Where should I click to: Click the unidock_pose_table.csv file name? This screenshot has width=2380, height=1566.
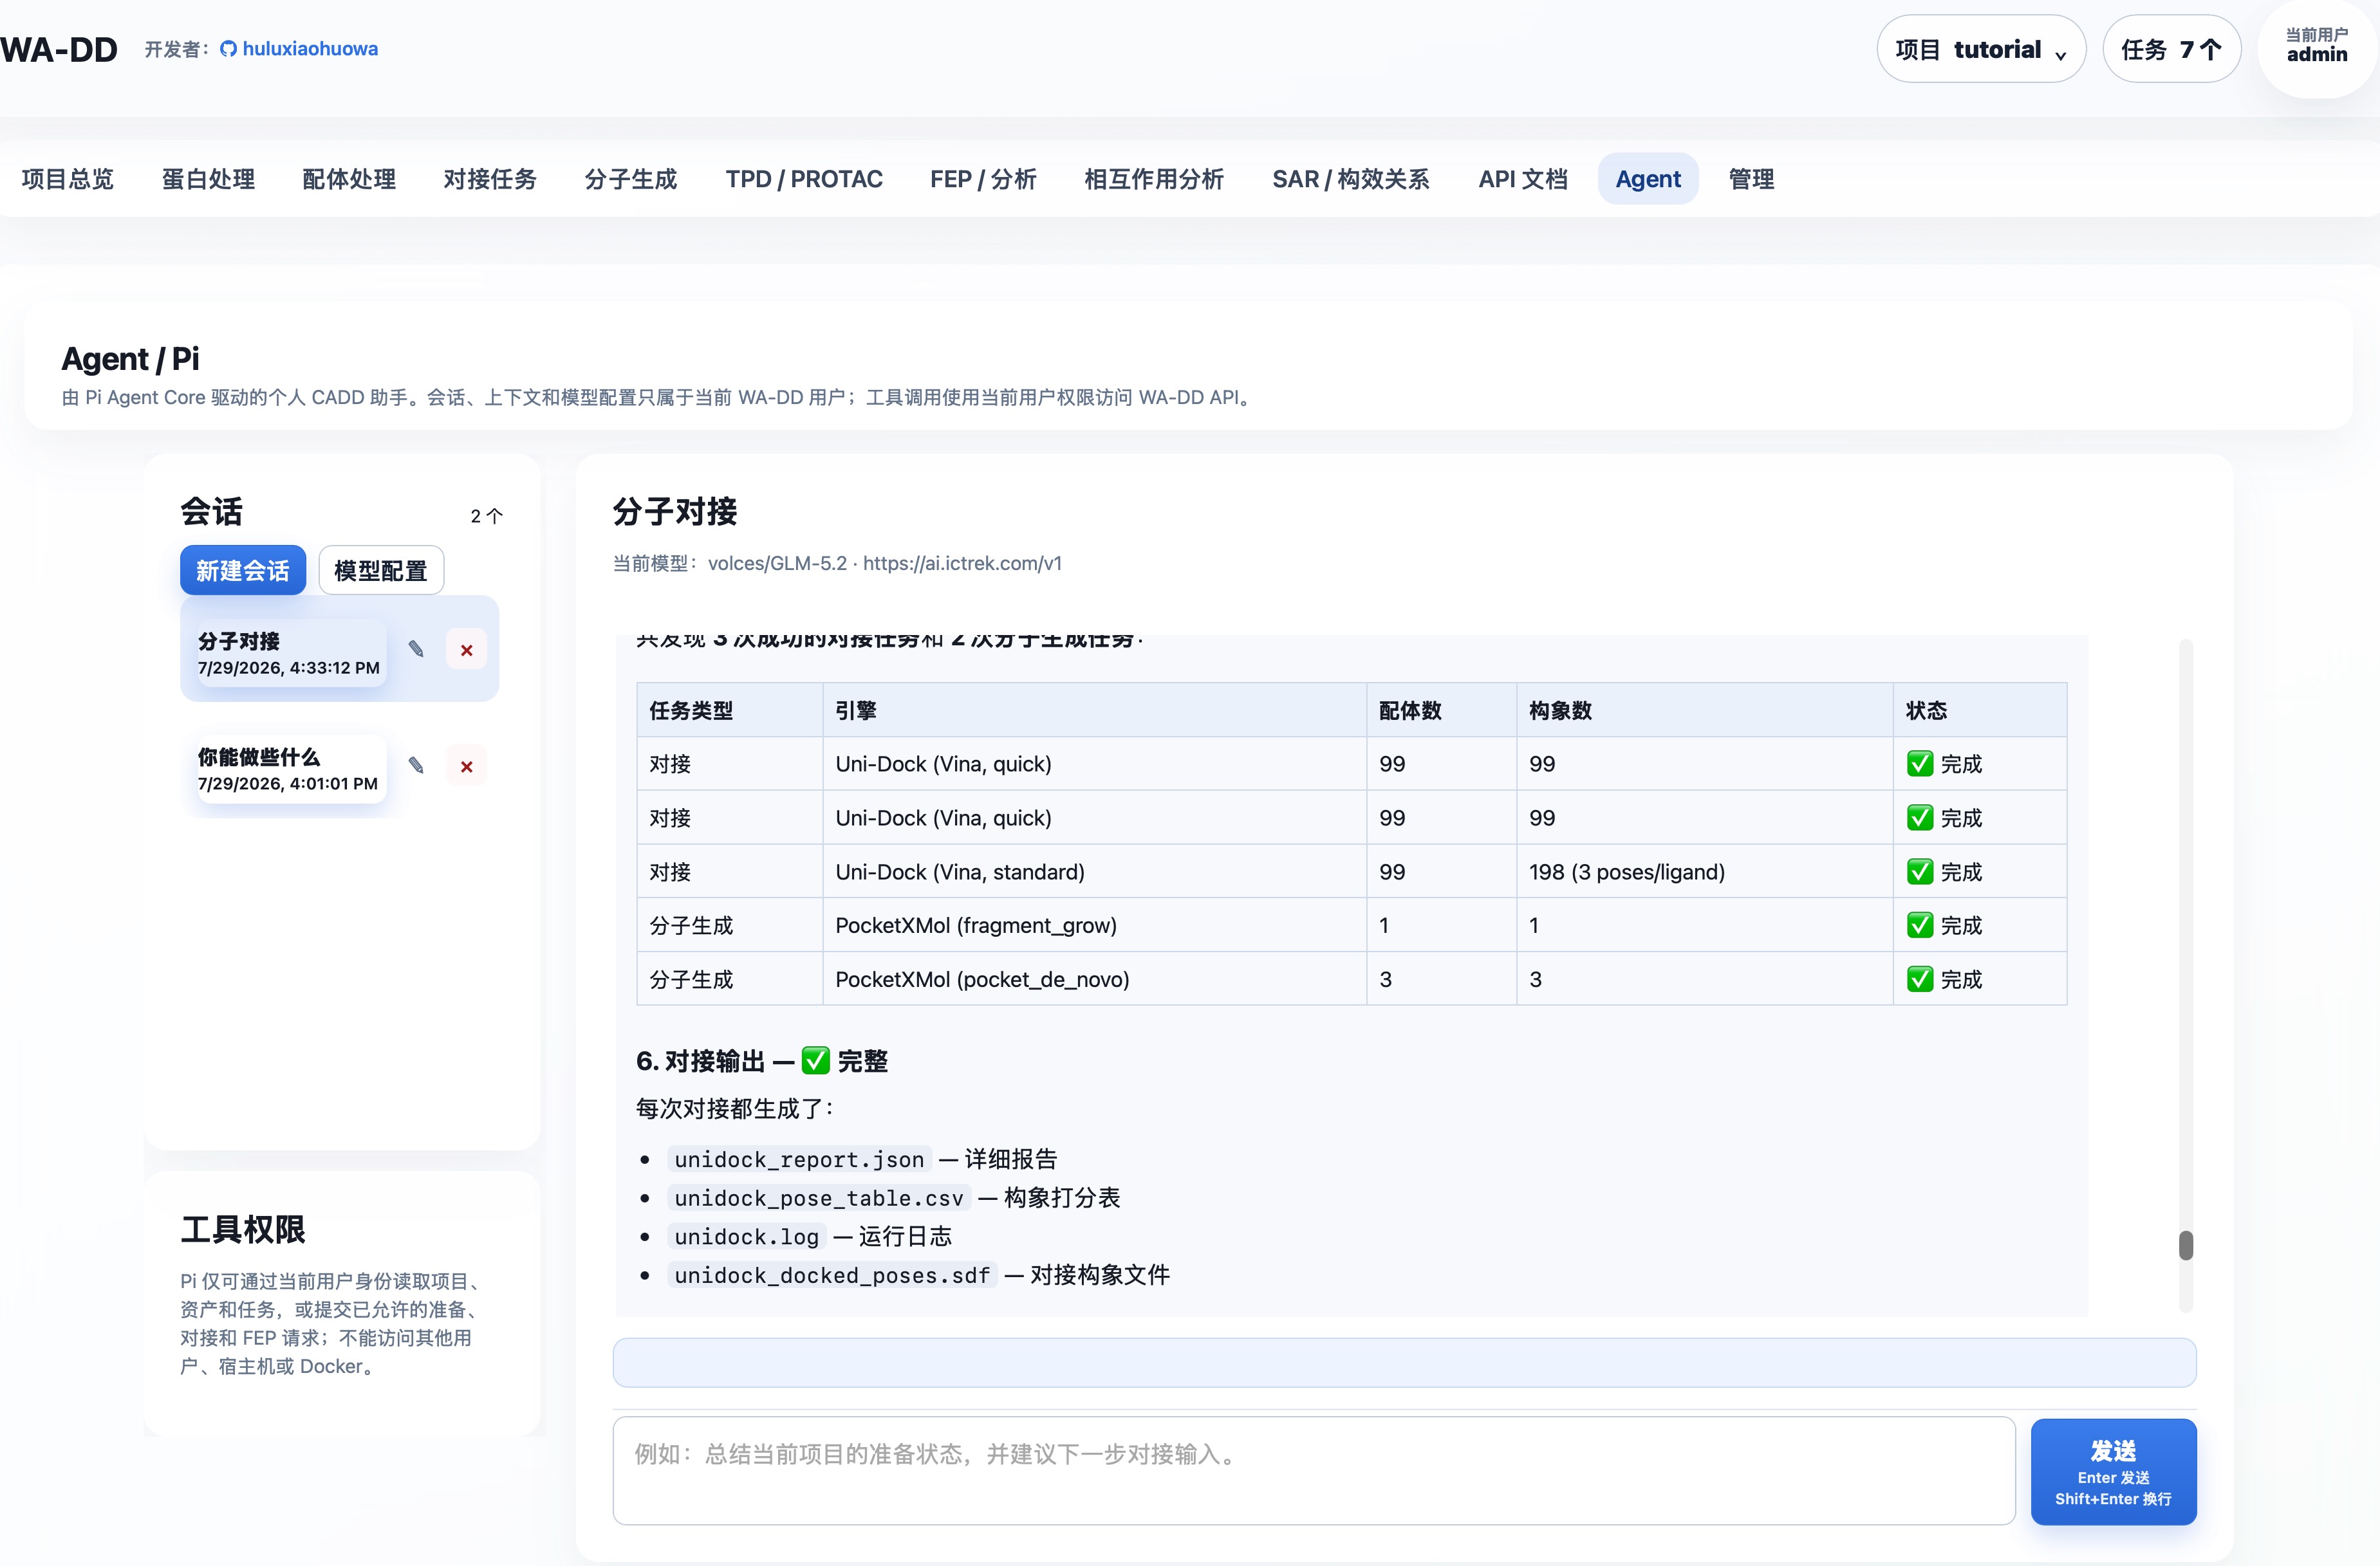[x=819, y=1197]
